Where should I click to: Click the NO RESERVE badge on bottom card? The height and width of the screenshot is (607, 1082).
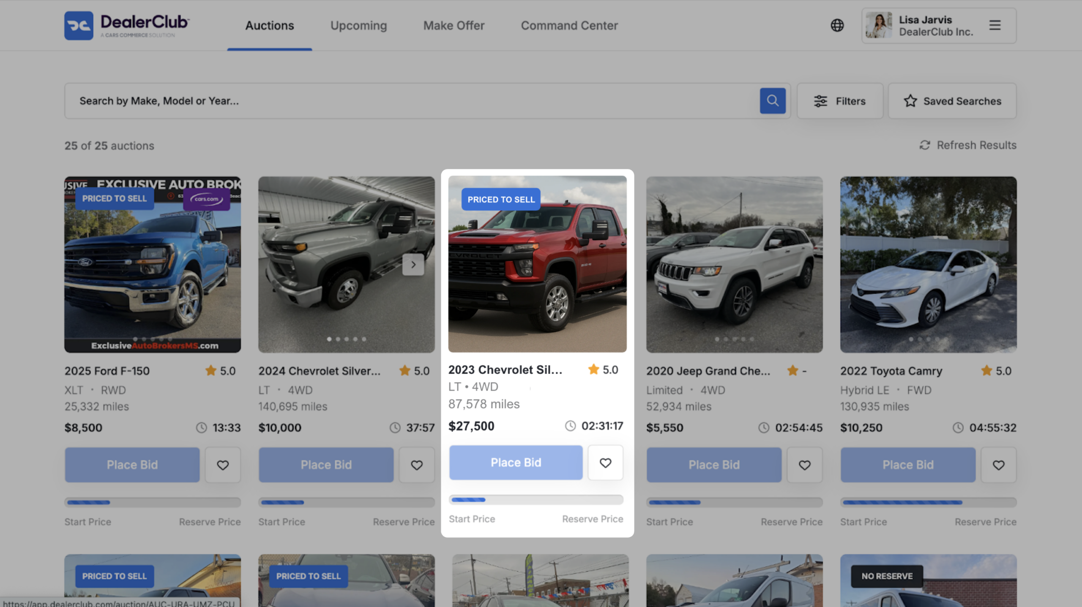(887, 576)
